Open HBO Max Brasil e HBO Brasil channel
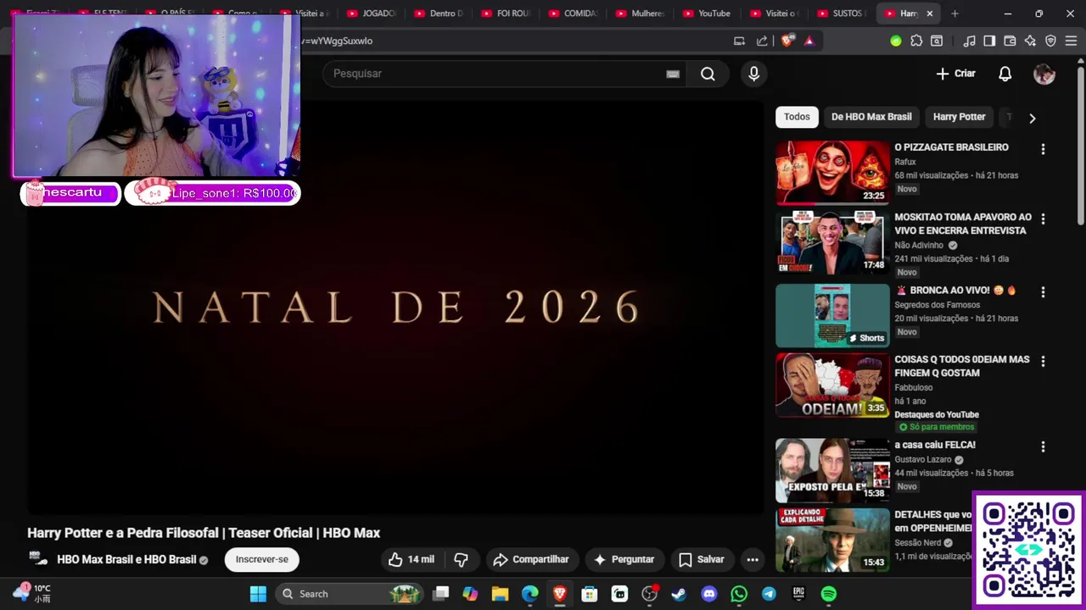1086x610 pixels. click(x=126, y=559)
